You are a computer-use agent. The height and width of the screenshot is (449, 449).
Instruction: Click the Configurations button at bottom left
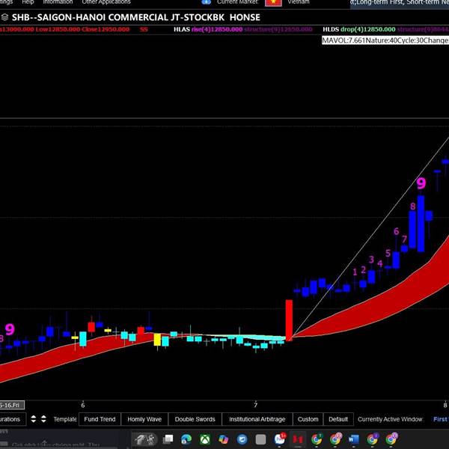click(x=13, y=419)
